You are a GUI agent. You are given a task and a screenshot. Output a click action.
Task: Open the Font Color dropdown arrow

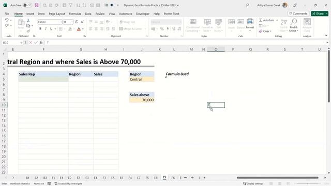pyautogui.click(x=83, y=29)
